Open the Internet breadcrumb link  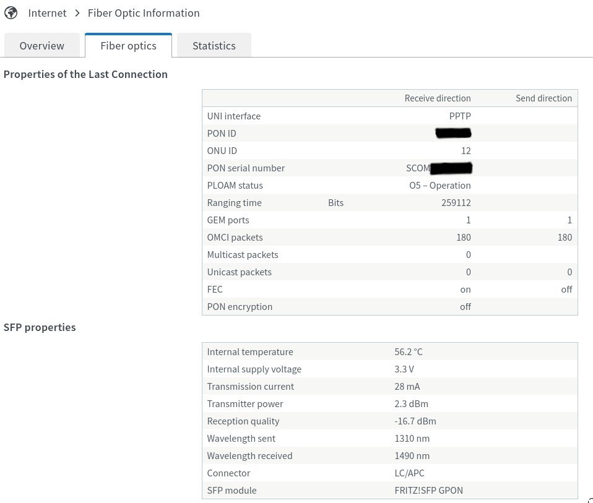(47, 13)
